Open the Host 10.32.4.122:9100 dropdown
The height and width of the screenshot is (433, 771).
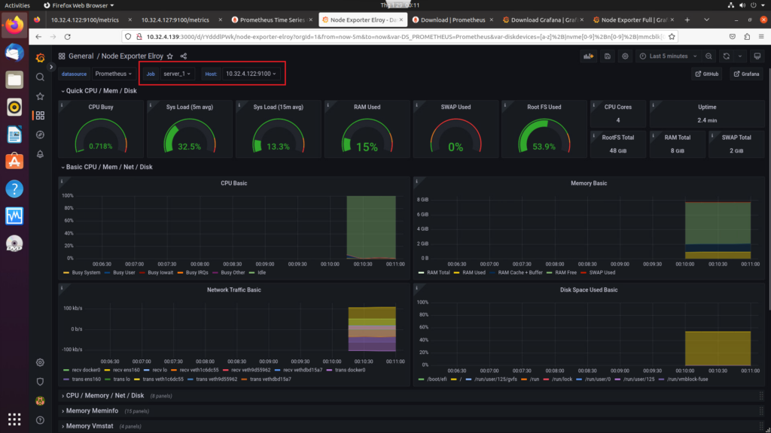click(x=251, y=74)
